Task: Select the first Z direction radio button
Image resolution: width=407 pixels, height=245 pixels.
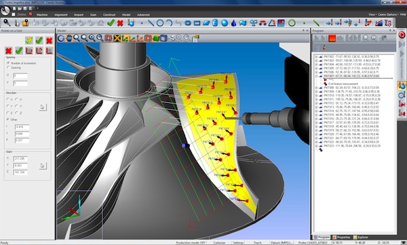Action: [7, 113]
